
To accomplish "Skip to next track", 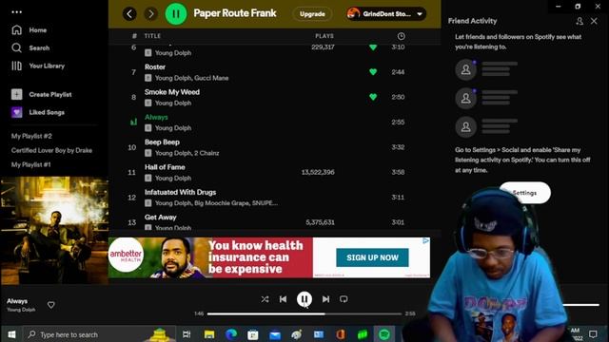I will (x=325, y=299).
